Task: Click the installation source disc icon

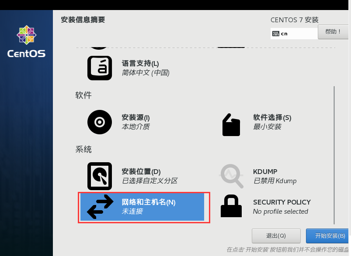Action: tap(100, 122)
